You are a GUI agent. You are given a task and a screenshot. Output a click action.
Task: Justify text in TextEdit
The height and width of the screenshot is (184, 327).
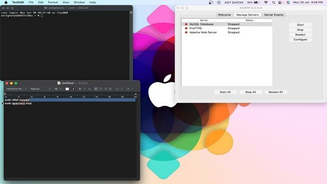(110, 89)
